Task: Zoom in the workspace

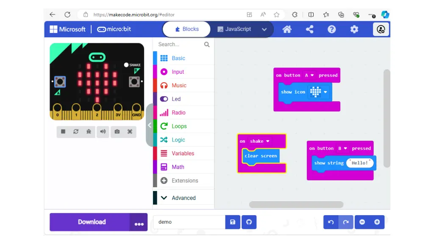Action: point(377,222)
